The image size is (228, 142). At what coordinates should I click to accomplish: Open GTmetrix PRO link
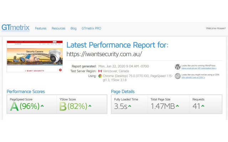coord(91,28)
